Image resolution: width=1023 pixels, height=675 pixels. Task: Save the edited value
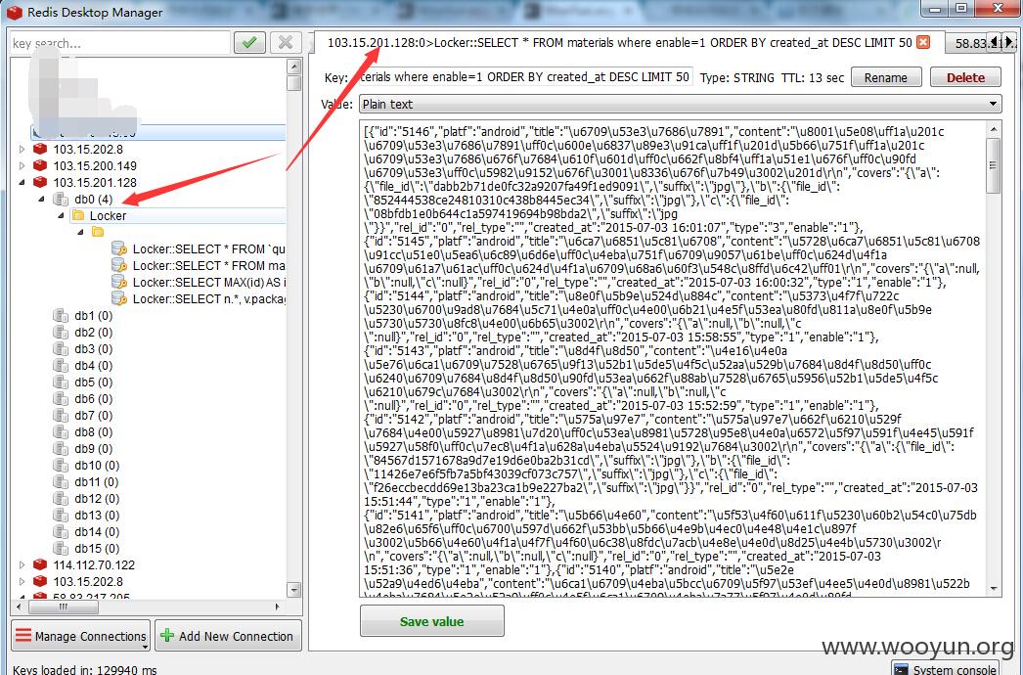(x=432, y=621)
